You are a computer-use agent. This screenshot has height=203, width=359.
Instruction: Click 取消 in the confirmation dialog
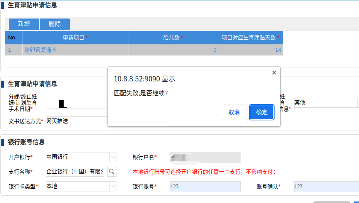point(234,112)
